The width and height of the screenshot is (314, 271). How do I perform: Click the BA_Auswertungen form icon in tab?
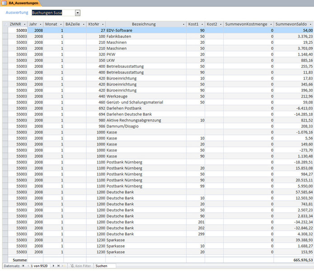(4, 3)
